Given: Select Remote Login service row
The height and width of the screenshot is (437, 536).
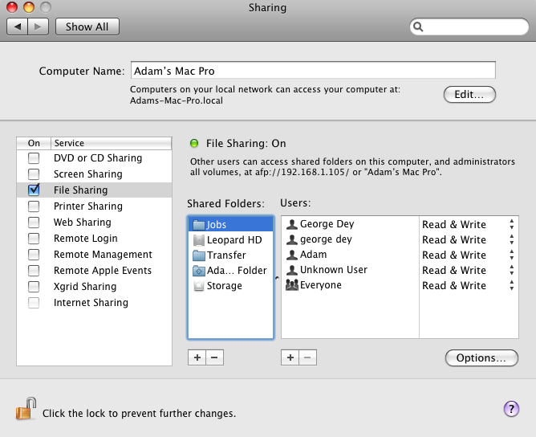Looking at the screenshot, I should (x=94, y=239).
